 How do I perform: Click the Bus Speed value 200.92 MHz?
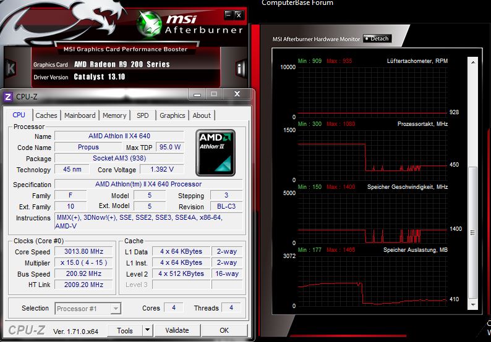pos(83,273)
